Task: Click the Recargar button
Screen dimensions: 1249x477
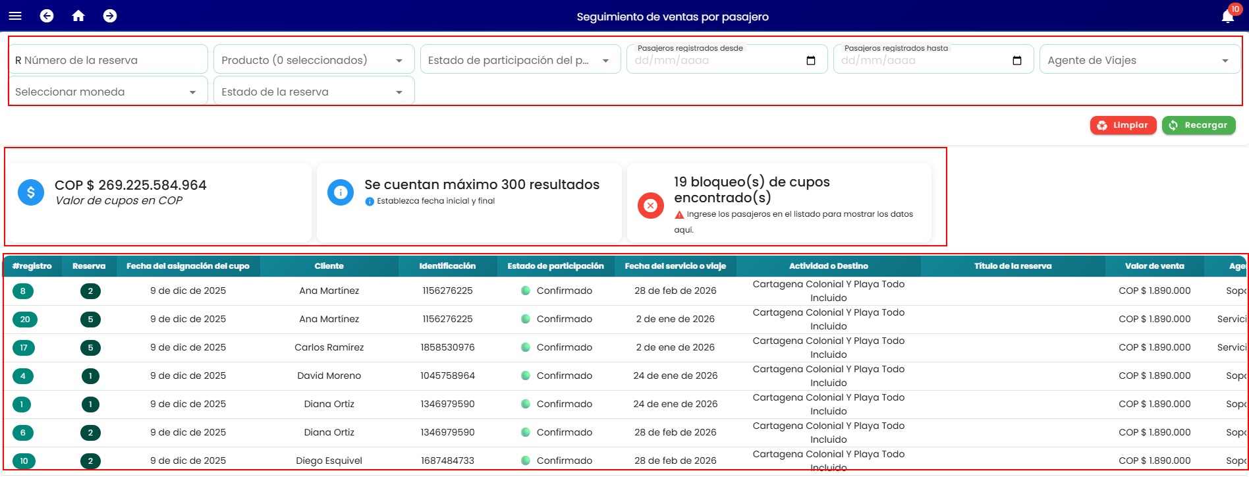Action: pyautogui.click(x=1198, y=125)
